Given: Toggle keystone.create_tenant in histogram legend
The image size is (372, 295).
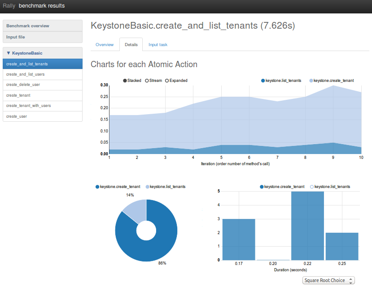Looking at the screenshot, I should [262, 186].
